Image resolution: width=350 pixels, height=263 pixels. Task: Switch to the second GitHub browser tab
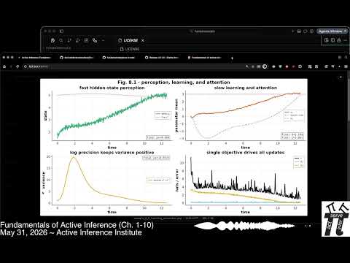tap(77, 58)
